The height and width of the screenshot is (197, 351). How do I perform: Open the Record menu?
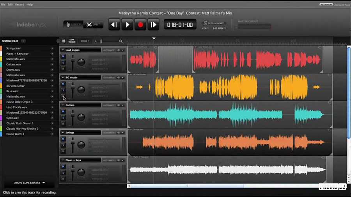coord(19,4)
